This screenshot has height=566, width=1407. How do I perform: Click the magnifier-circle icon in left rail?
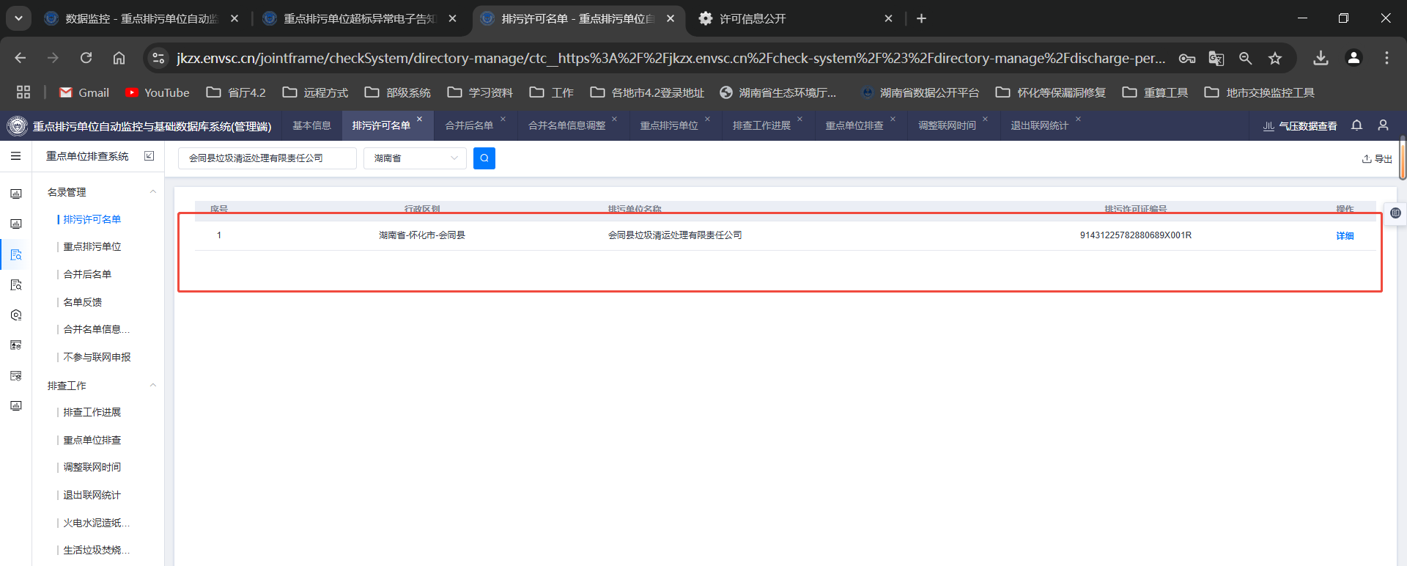(16, 315)
